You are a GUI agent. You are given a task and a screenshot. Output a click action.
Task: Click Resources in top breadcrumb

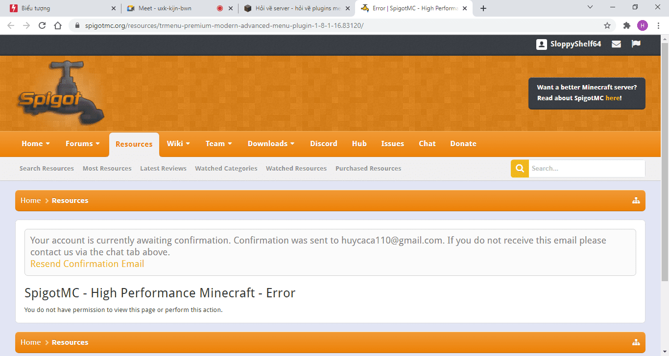pos(70,200)
